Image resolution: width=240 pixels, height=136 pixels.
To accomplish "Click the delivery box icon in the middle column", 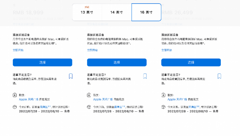I will pyautogui.click(x=89, y=107).
